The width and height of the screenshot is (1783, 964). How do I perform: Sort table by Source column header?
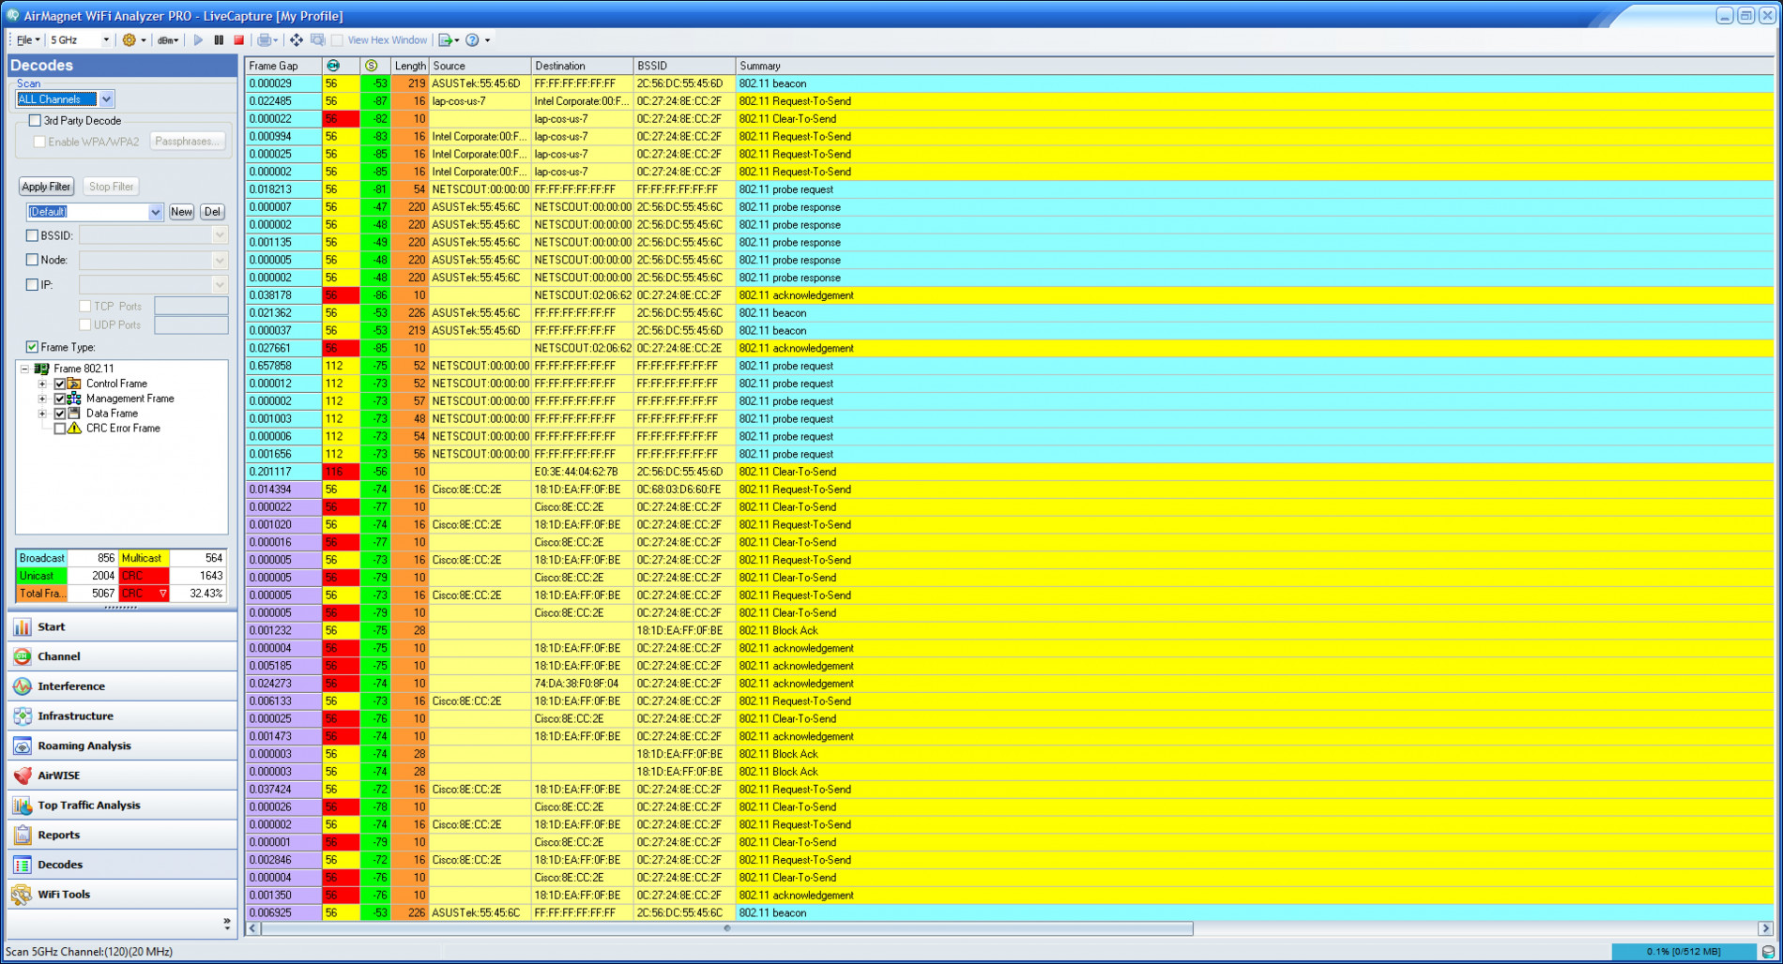[x=480, y=66]
